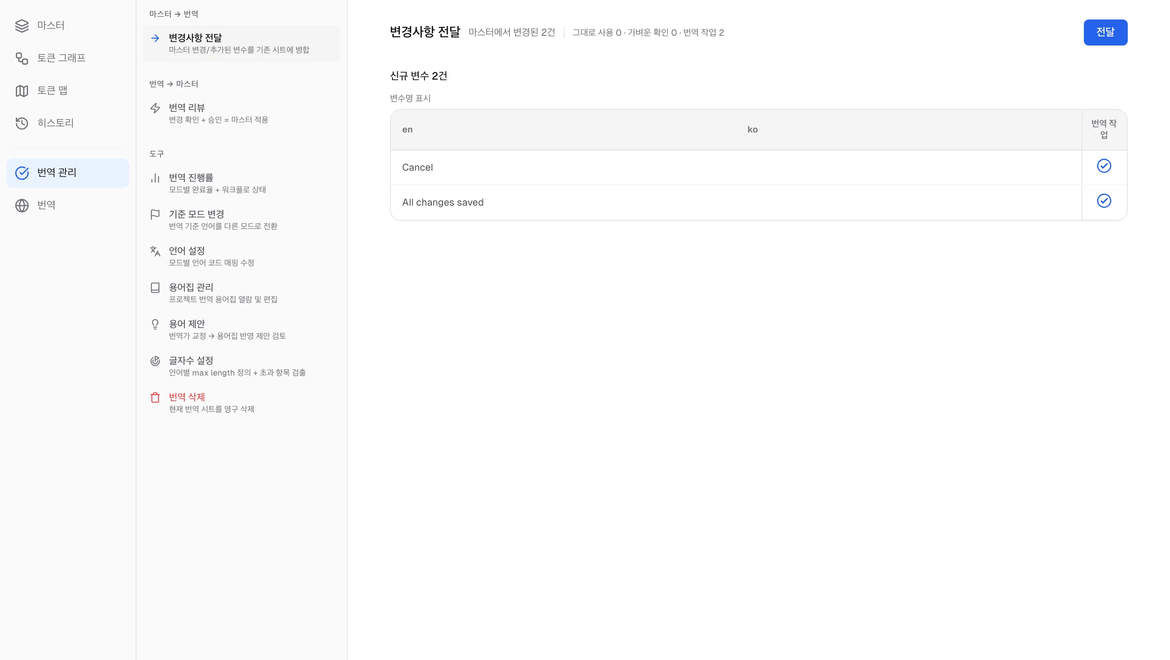Toggle 번역 작업 check for All changes saved
The image size is (1170, 660).
click(x=1104, y=201)
